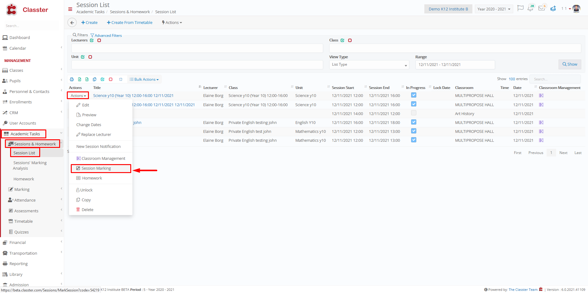The height and width of the screenshot is (293, 588).
Task: Collapse the first row Actions dropdown
Action: tap(78, 96)
